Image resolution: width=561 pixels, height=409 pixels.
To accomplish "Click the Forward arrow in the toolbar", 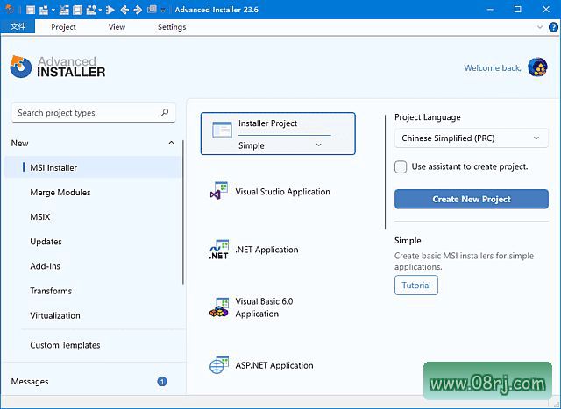I will click(x=138, y=10).
